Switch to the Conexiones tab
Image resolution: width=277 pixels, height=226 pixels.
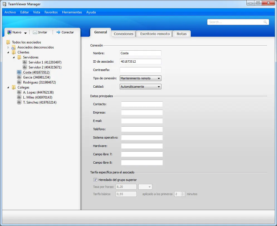click(x=124, y=34)
